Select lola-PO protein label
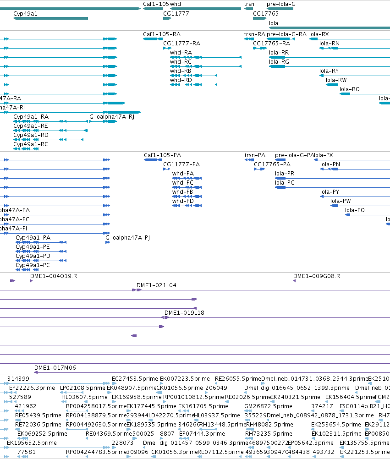This screenshot has width=390, height=459. click(x=355, y=210)
